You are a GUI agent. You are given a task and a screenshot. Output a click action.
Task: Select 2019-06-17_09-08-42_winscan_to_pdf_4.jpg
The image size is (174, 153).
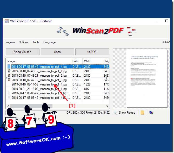pyautogui.click(x=39, y=66)
